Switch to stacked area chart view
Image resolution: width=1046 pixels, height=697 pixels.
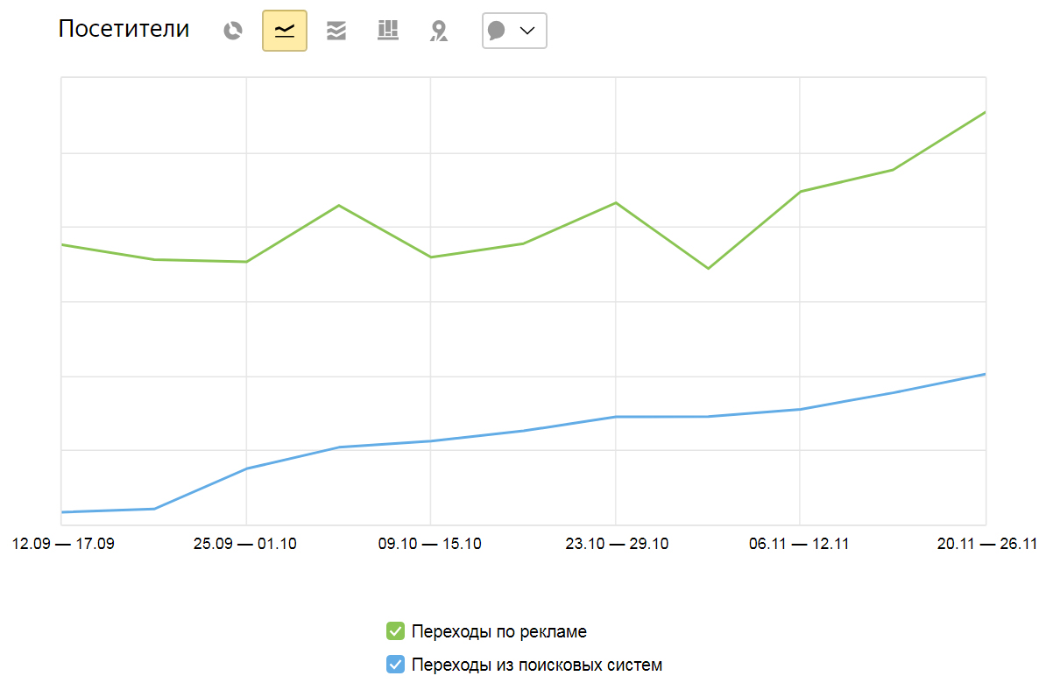point(336,31)
